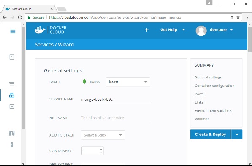This screenshot has height=166, width=252.
Task: Open the Get Help menu
Action: pyautogui.click(x=173, y=30)
